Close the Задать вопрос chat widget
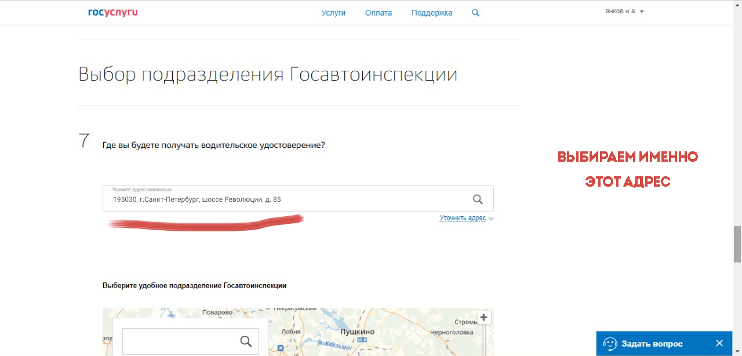The width and height of the screenshot is (742, 356). click(719, 343)
